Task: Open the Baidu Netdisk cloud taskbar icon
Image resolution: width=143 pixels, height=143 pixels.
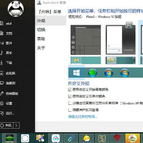Action: pos(56,138)
